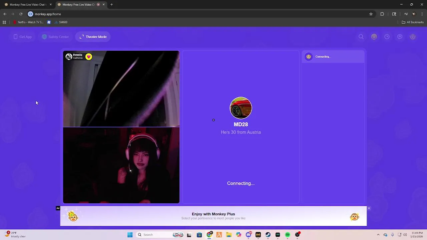
Task: Click the Enjoy with Monkey Plus banner title
Action: (x=213, y=214)
